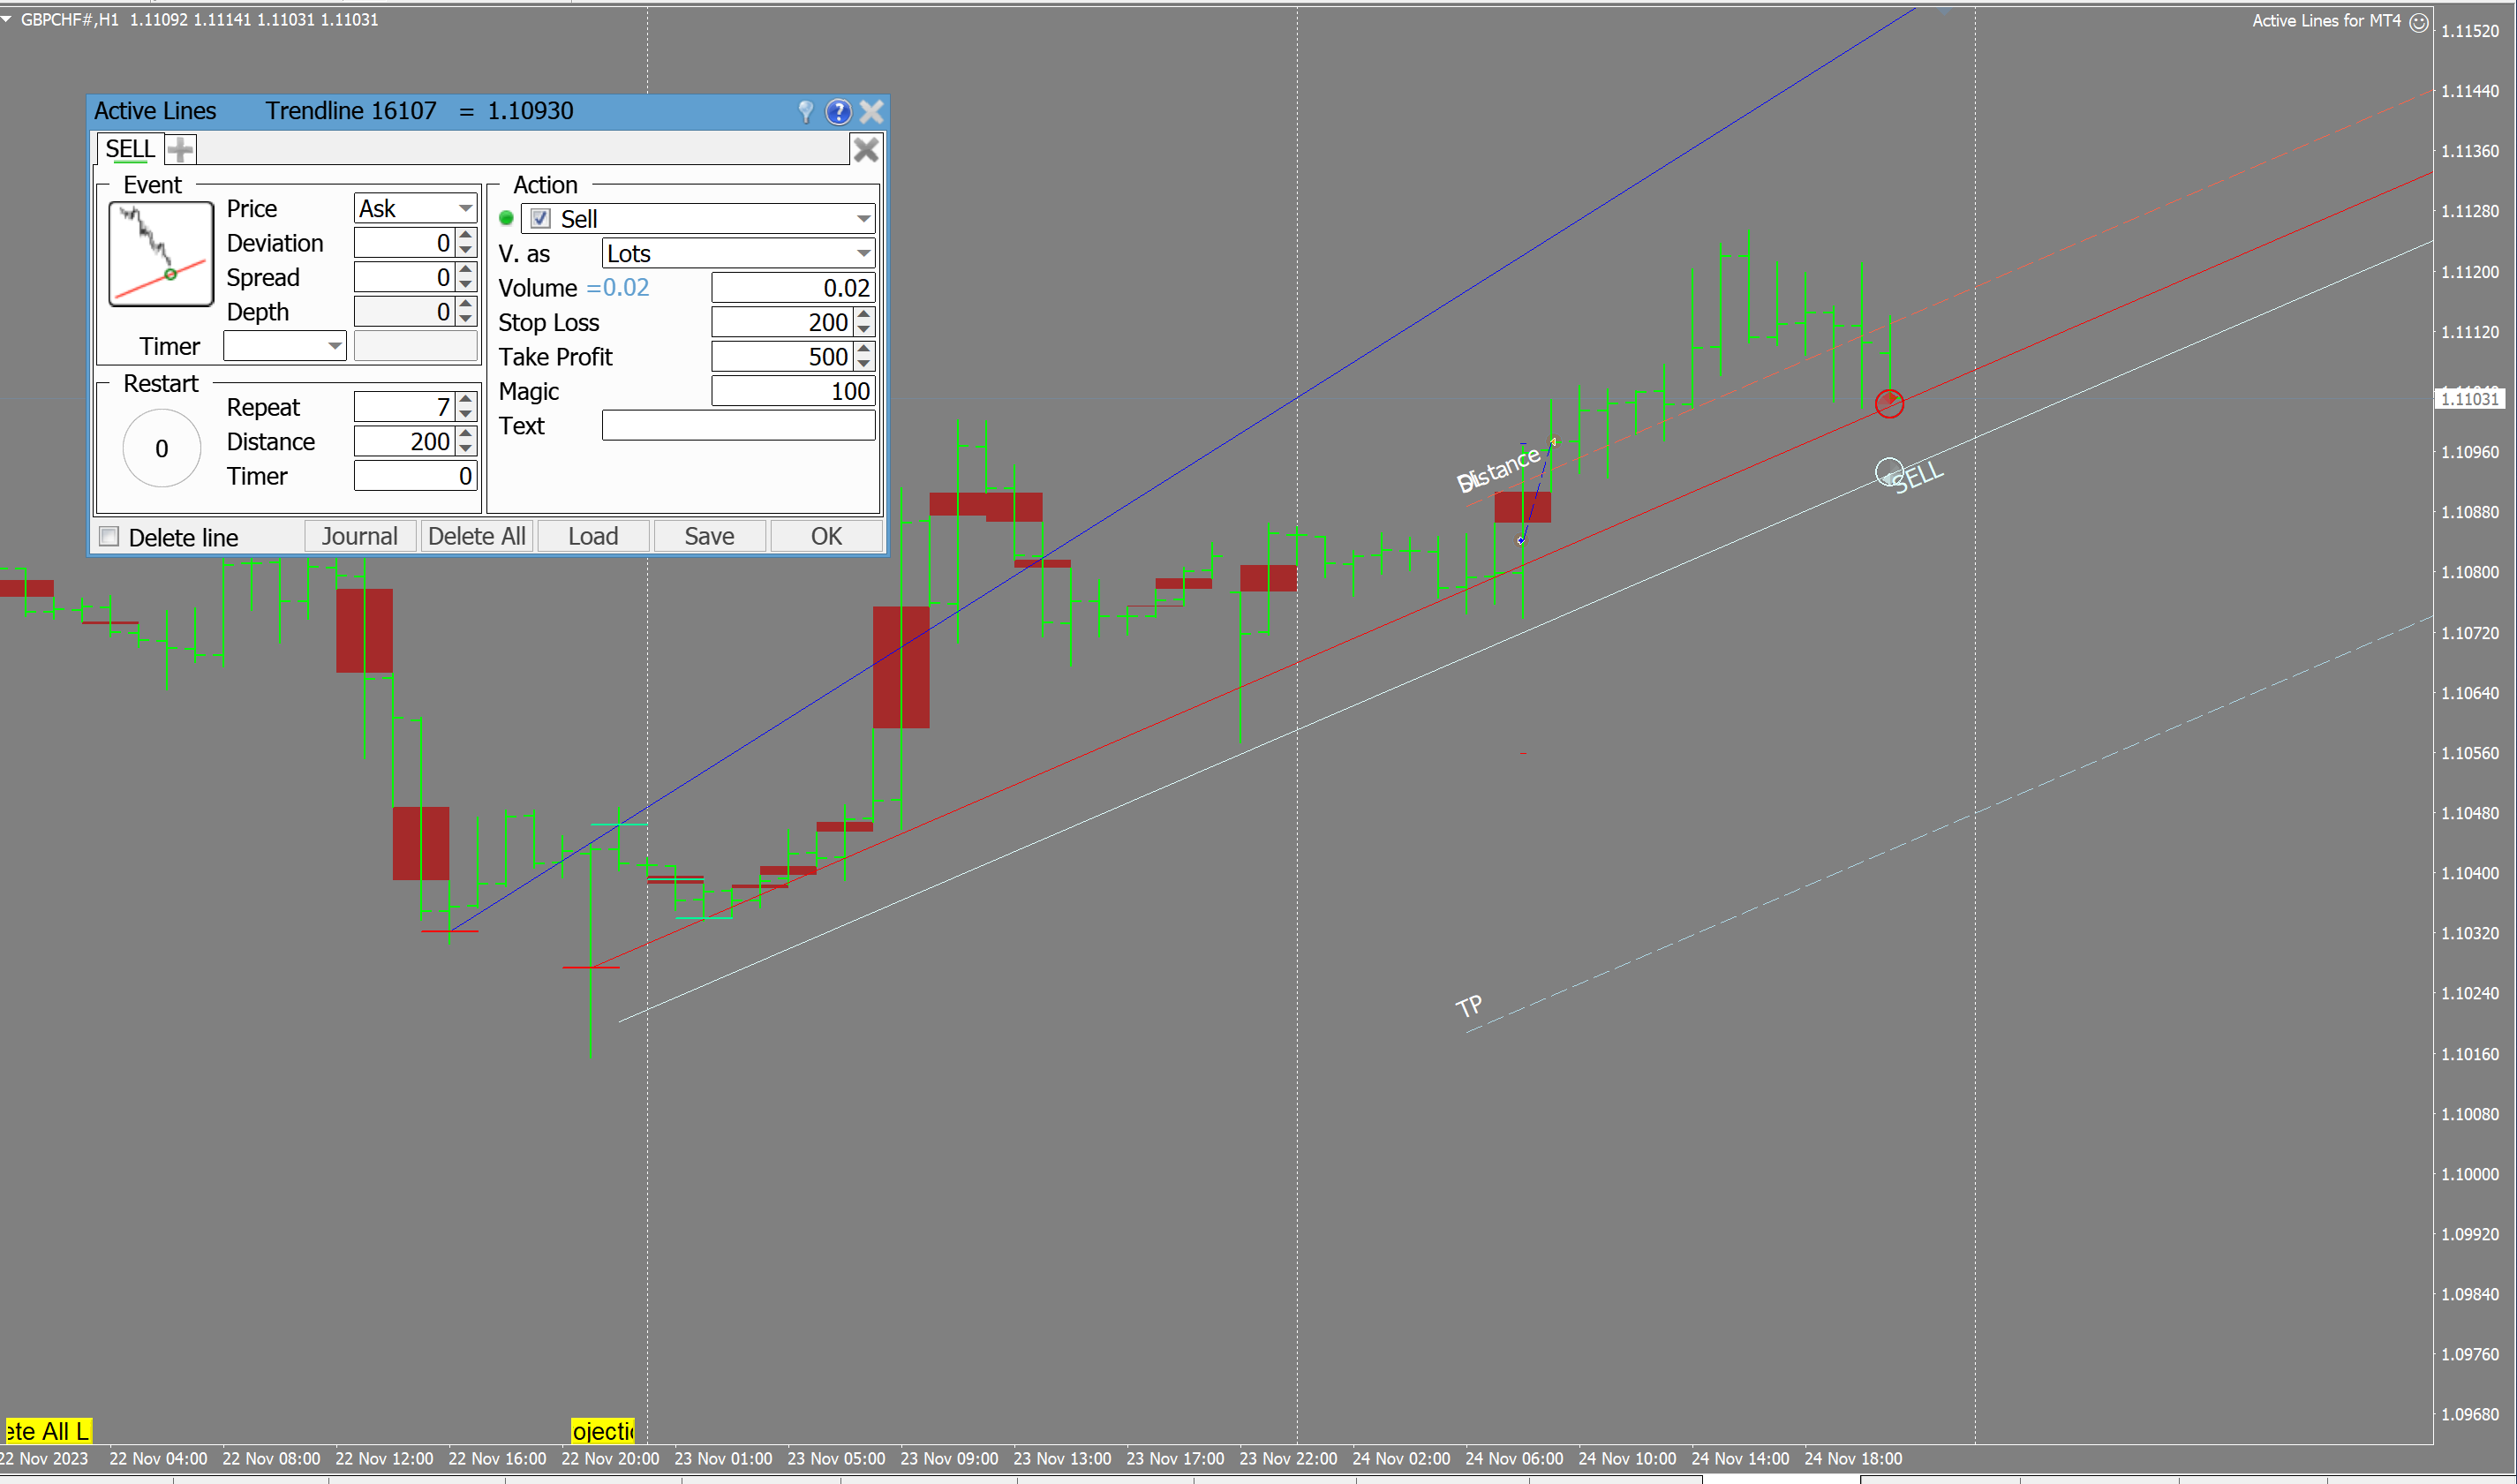Close the SELL tab with the gray X
Screen dimensions: 2517x1484
pos(865,149)
